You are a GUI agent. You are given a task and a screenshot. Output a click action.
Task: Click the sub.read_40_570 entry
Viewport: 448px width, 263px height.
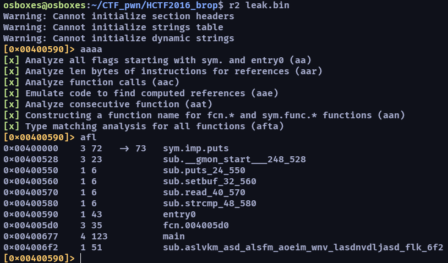point(204,193)
